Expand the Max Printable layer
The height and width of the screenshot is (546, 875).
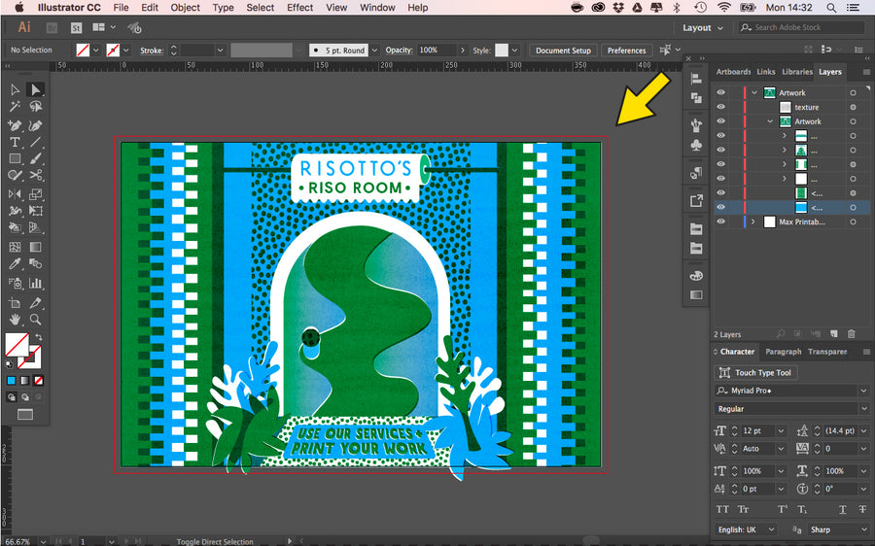(x=752, y=222)
